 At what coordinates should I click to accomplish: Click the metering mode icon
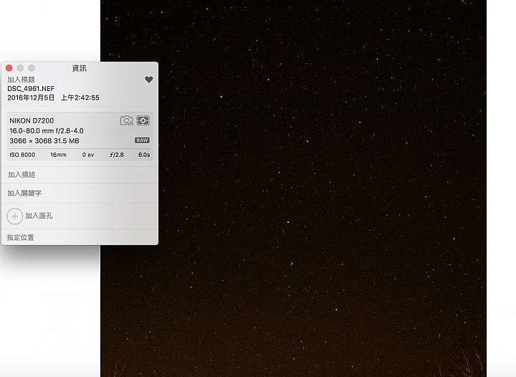coord(143,120)
